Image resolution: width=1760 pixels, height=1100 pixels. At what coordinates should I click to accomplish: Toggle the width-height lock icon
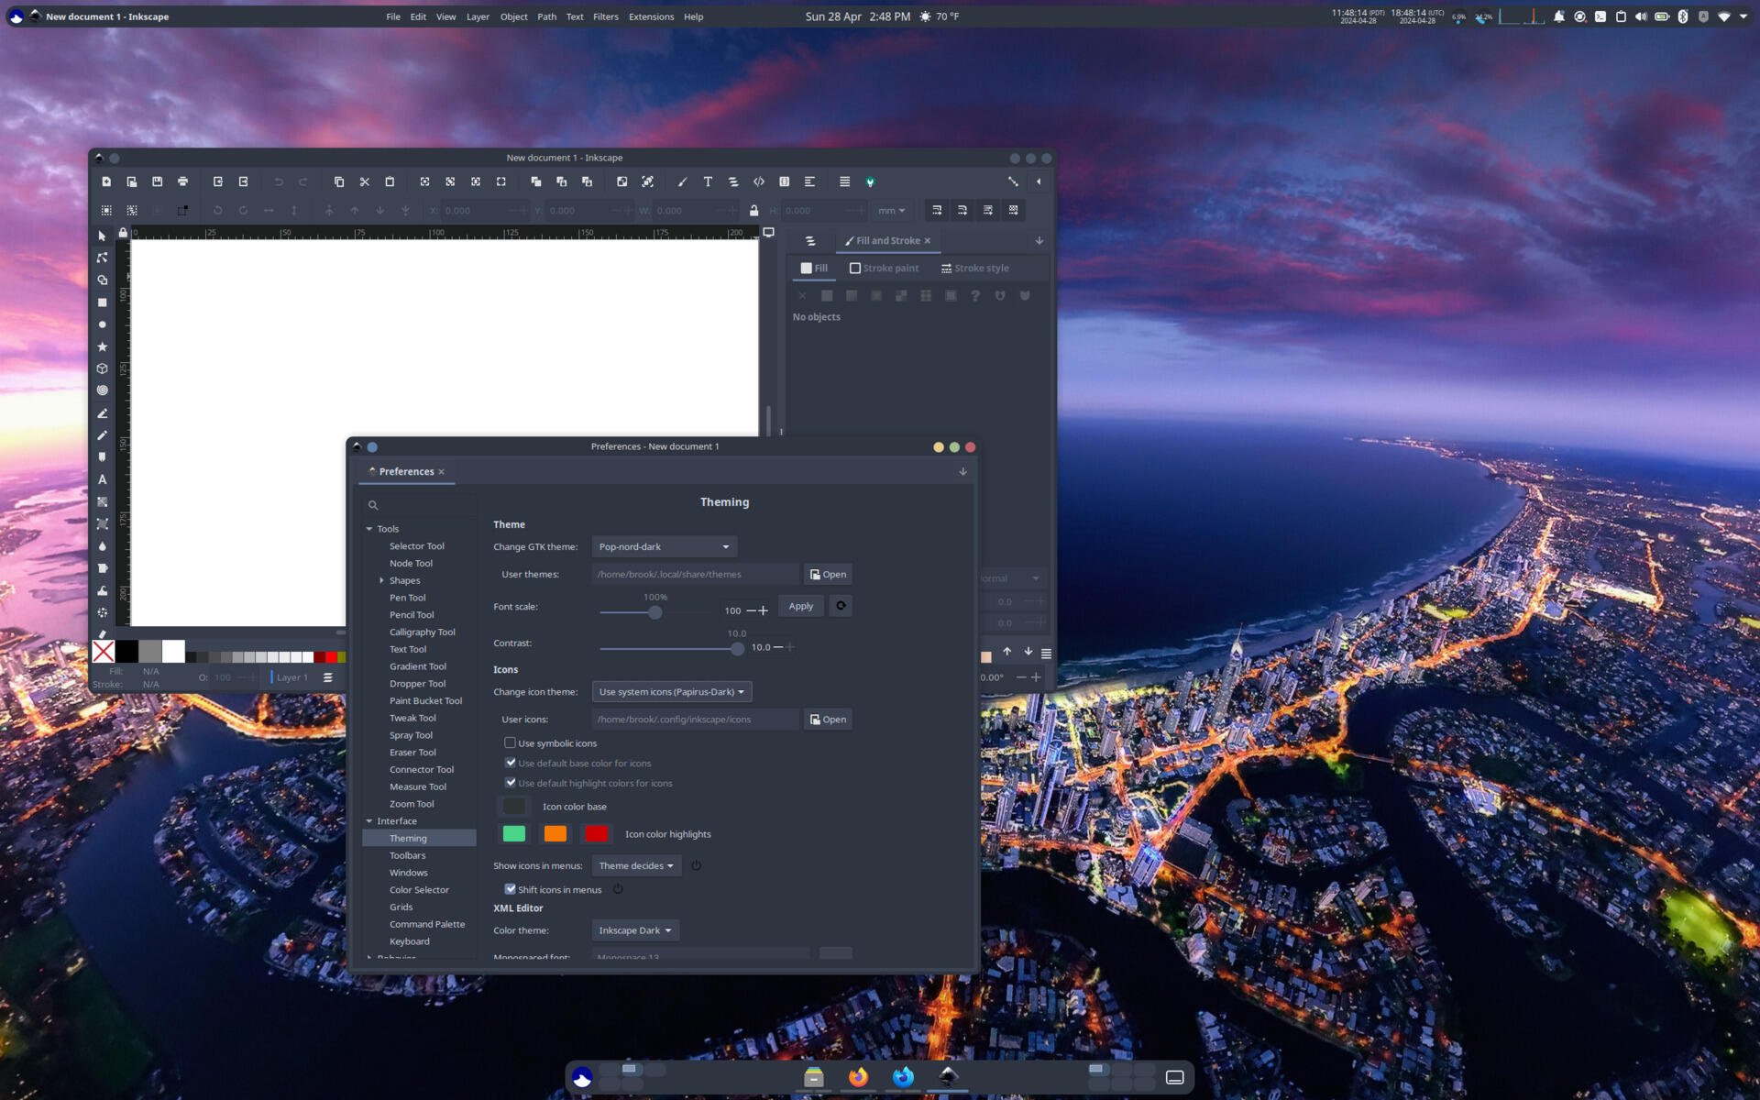[x=753, y=210]
